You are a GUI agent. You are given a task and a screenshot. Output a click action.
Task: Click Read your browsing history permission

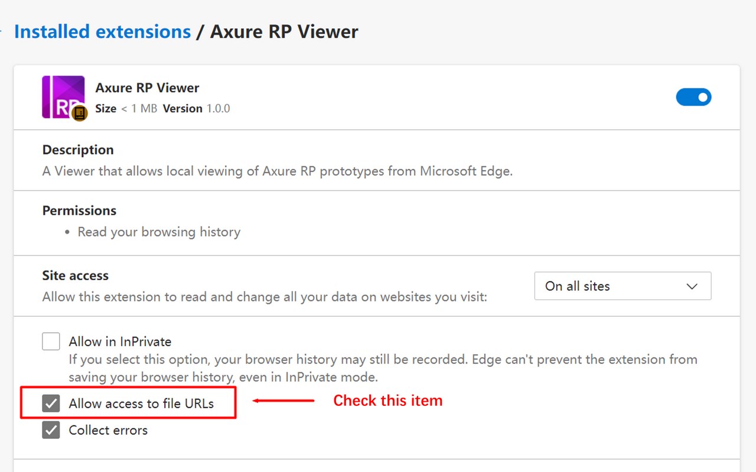[159, 232]
